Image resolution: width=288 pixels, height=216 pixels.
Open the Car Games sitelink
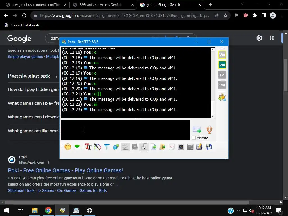(x=67, y=190)
